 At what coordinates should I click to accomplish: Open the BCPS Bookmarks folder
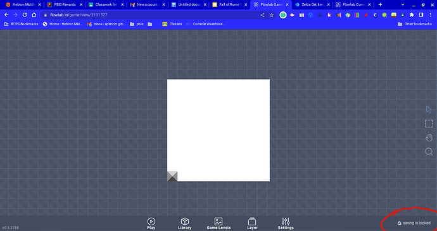[21, 24]
